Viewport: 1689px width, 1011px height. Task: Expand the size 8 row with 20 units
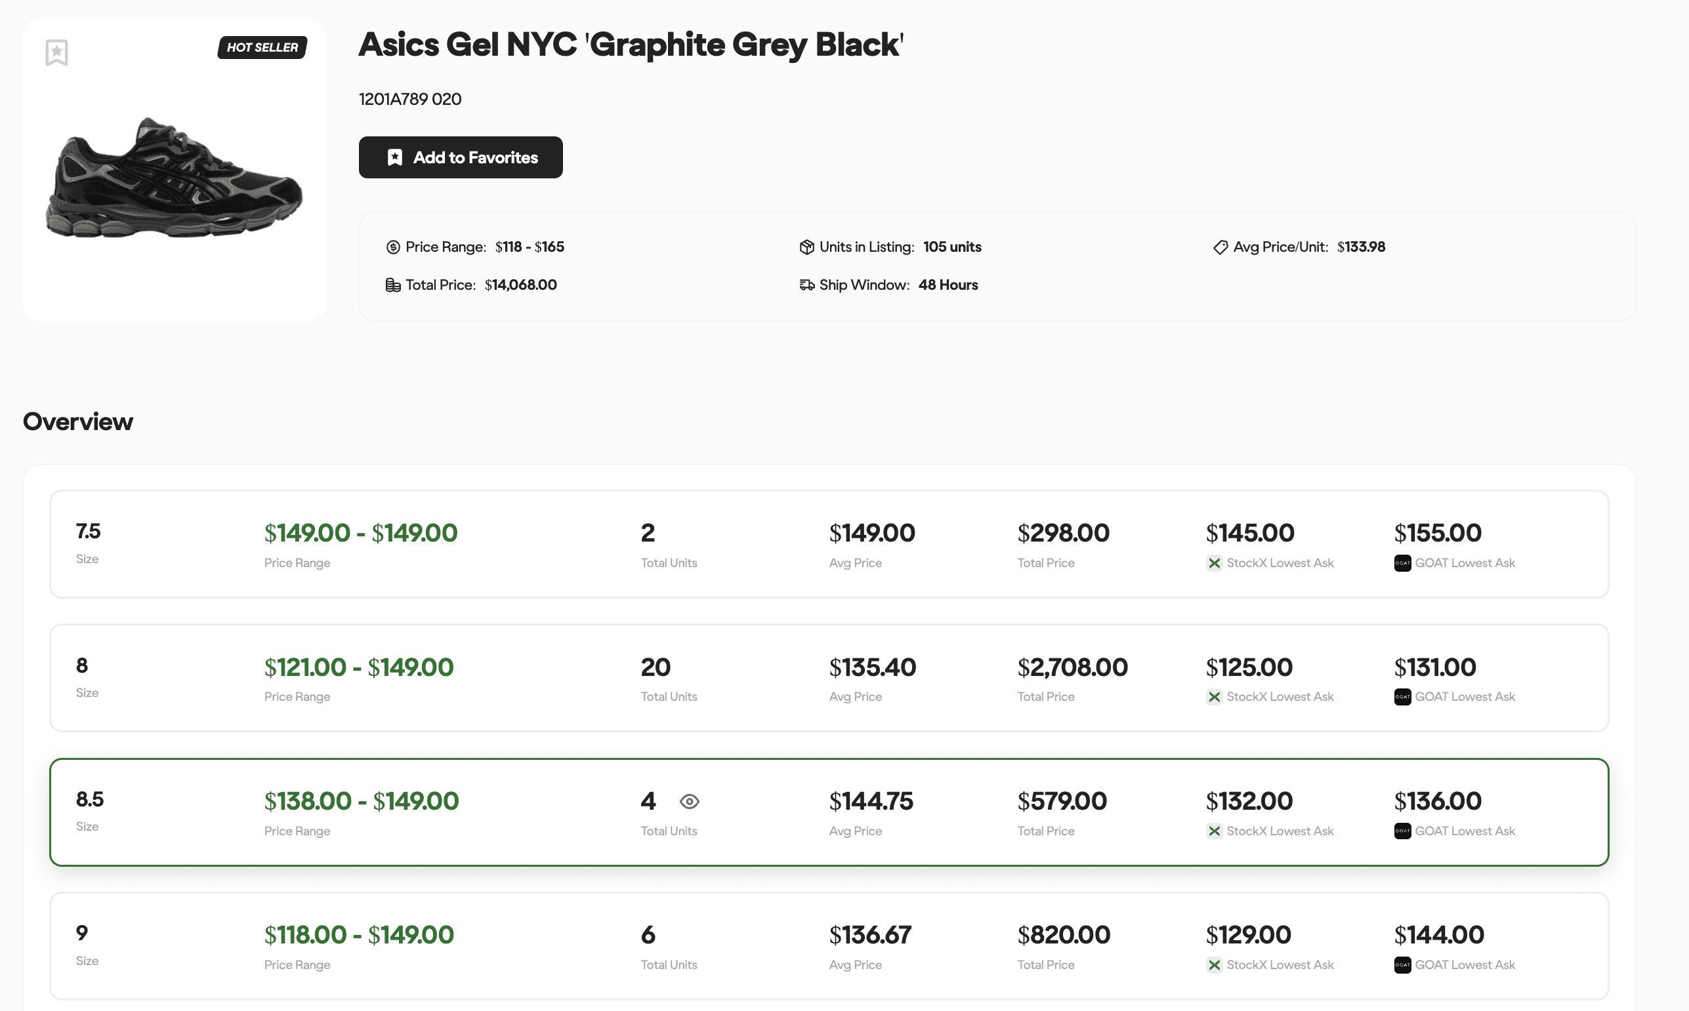(x=829, y=678)
